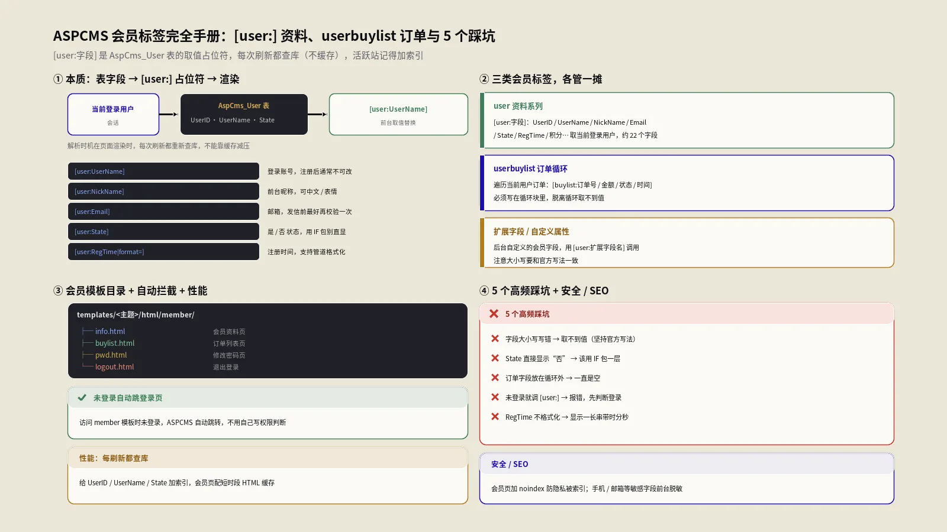Click the green checkmark beside 未登录自动跳登录页
The image size is (947, 532).
coord(82,398)
